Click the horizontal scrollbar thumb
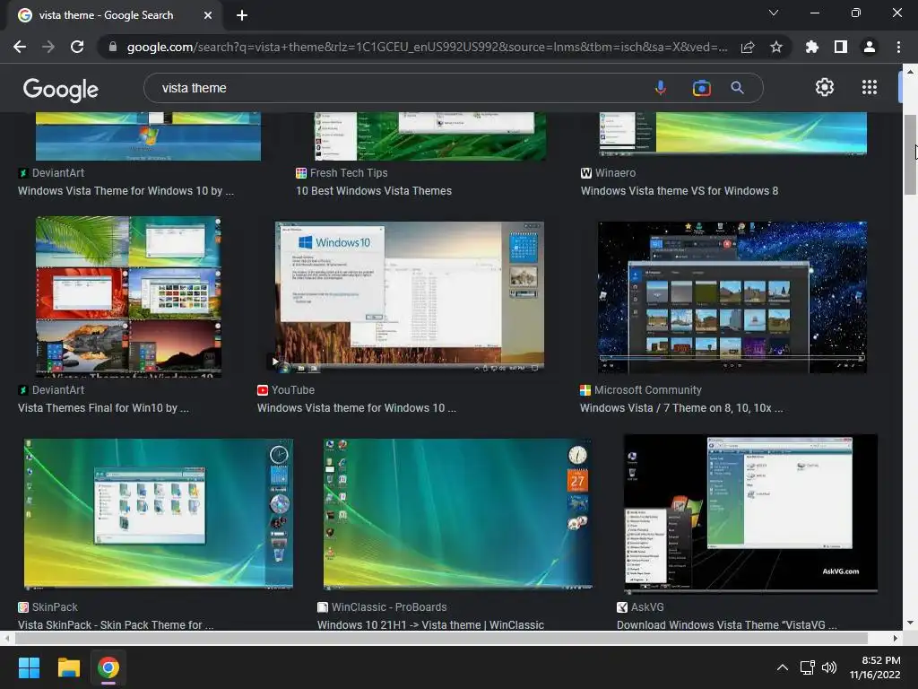The width and height of the screenshot is (918, 689). coord(440,638)
